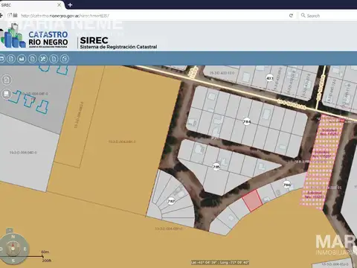Click the block 787 label marker
The height and width of the screenshot is (268, 357).
pos(171,201)
